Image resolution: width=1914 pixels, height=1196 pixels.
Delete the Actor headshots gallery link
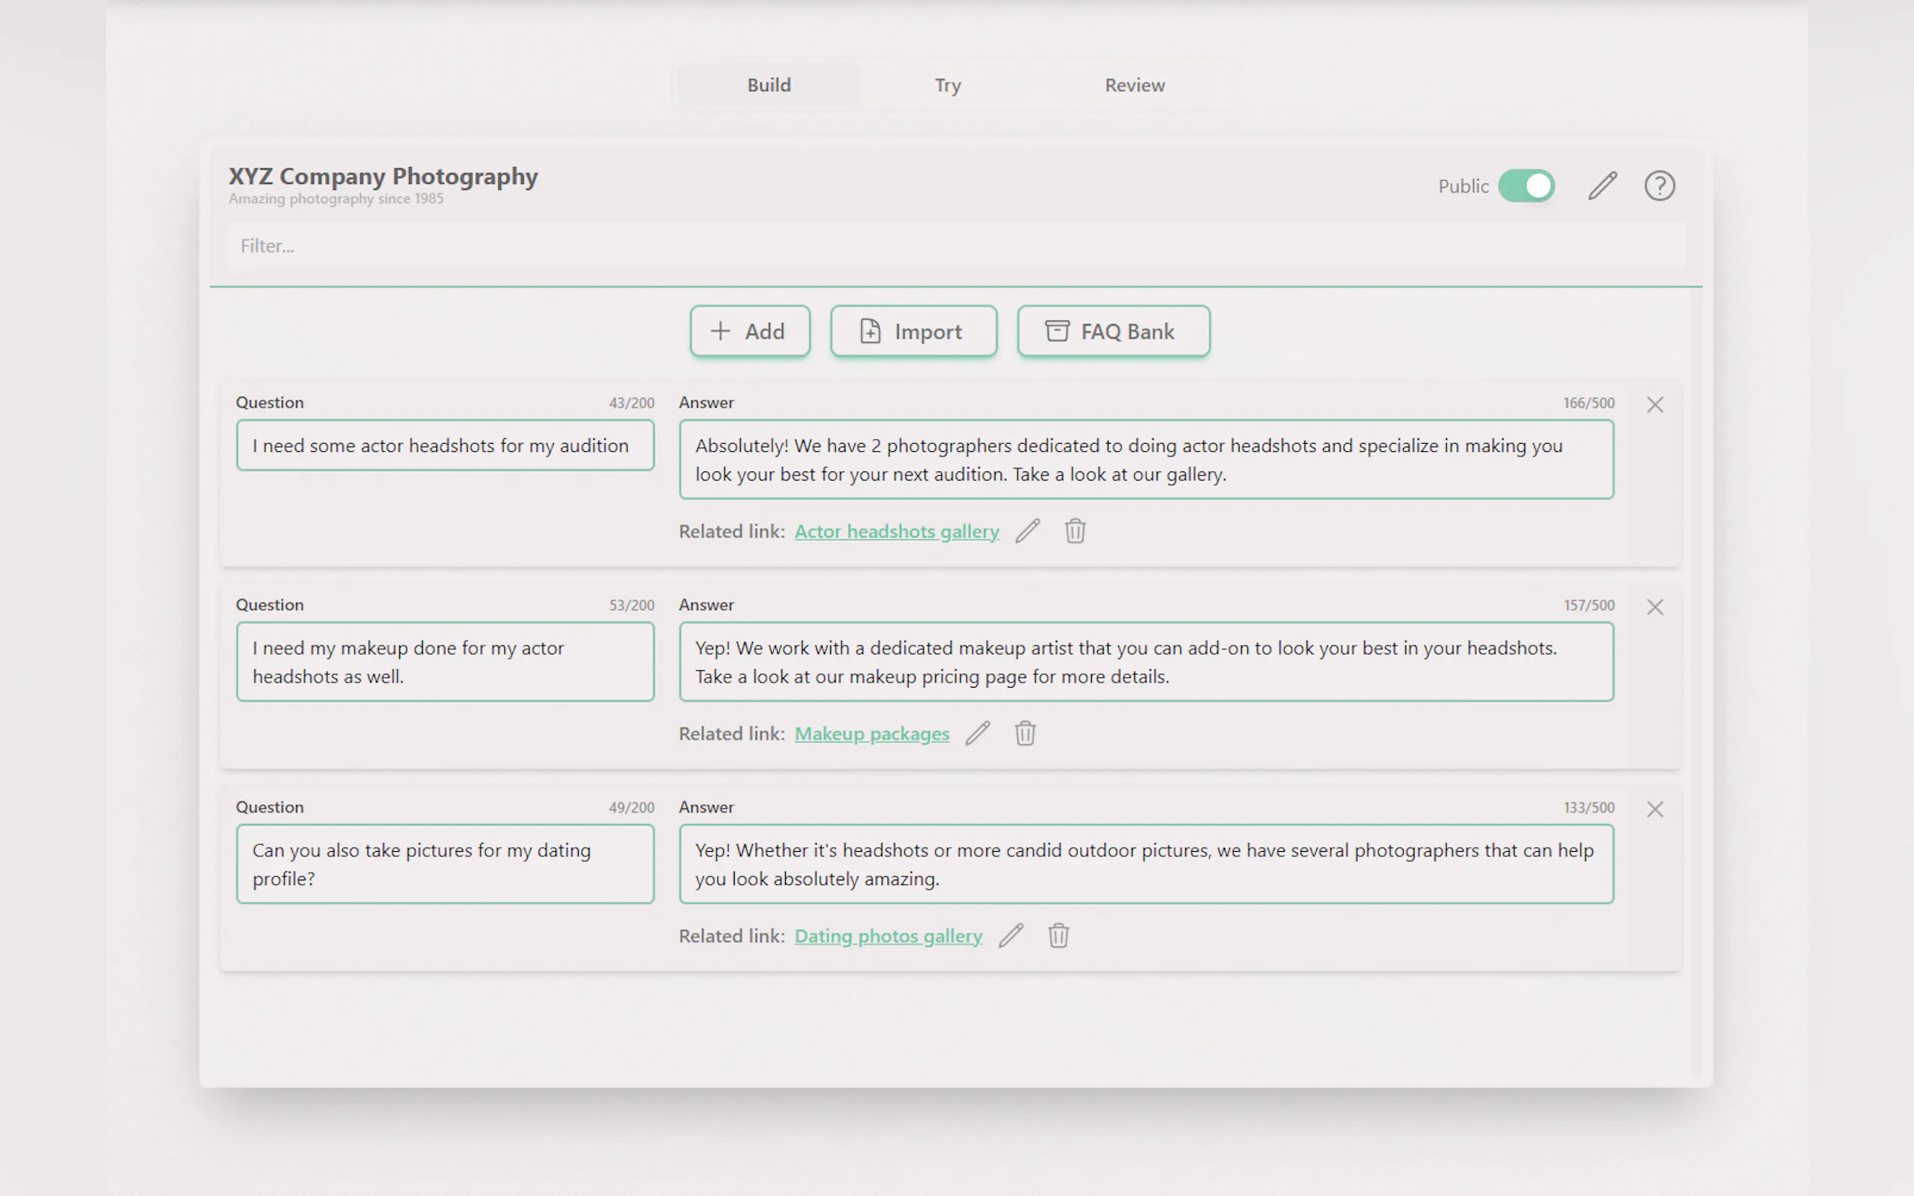tap(1075, 531)
